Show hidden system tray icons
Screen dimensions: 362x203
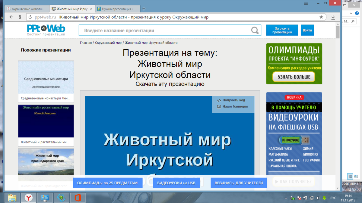coord(286,198)
